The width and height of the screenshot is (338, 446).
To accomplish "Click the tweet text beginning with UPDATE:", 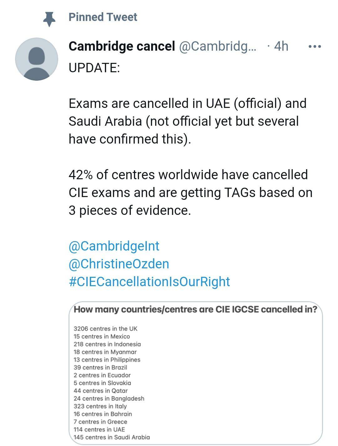I will pyautogui.click(x=95, y=66).
